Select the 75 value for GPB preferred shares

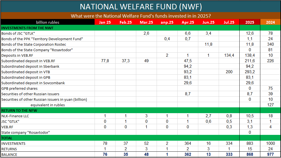pos(271,88)
